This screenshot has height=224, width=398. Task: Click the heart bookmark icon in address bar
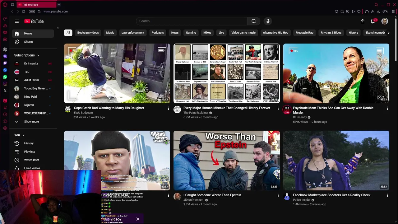(359, 12)
